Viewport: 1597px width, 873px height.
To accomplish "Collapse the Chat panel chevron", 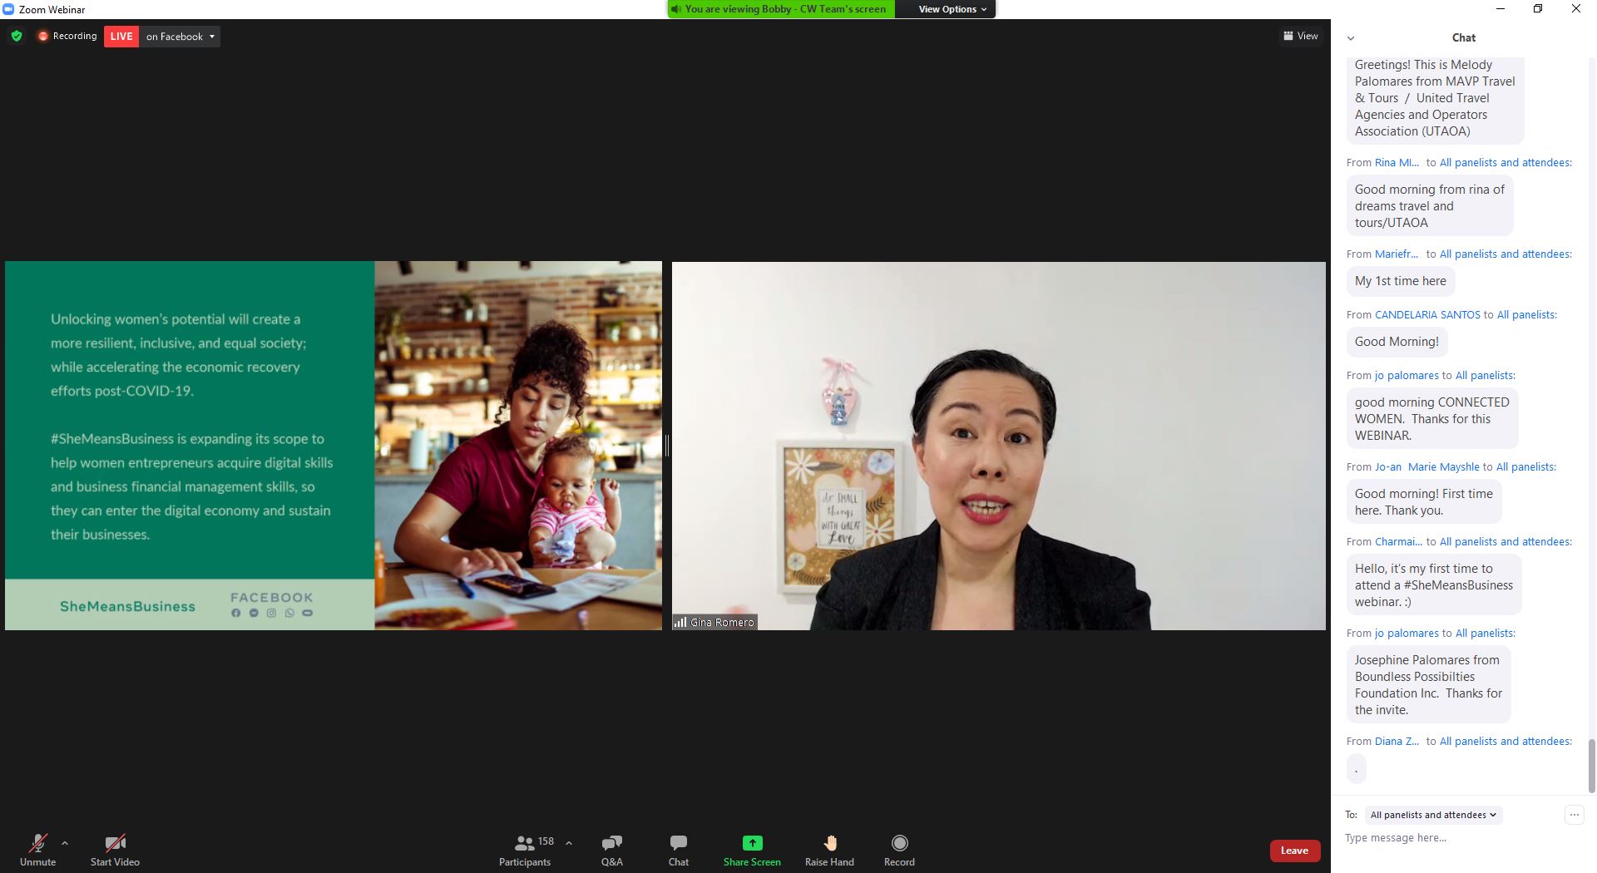I will pyautogui.click(x=1351, y=37).
